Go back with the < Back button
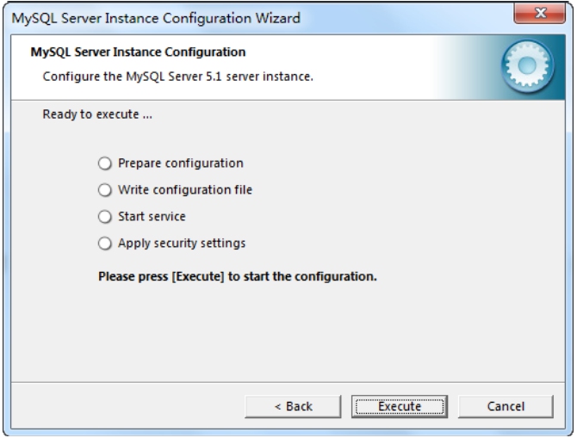 (x=293, y=406)
